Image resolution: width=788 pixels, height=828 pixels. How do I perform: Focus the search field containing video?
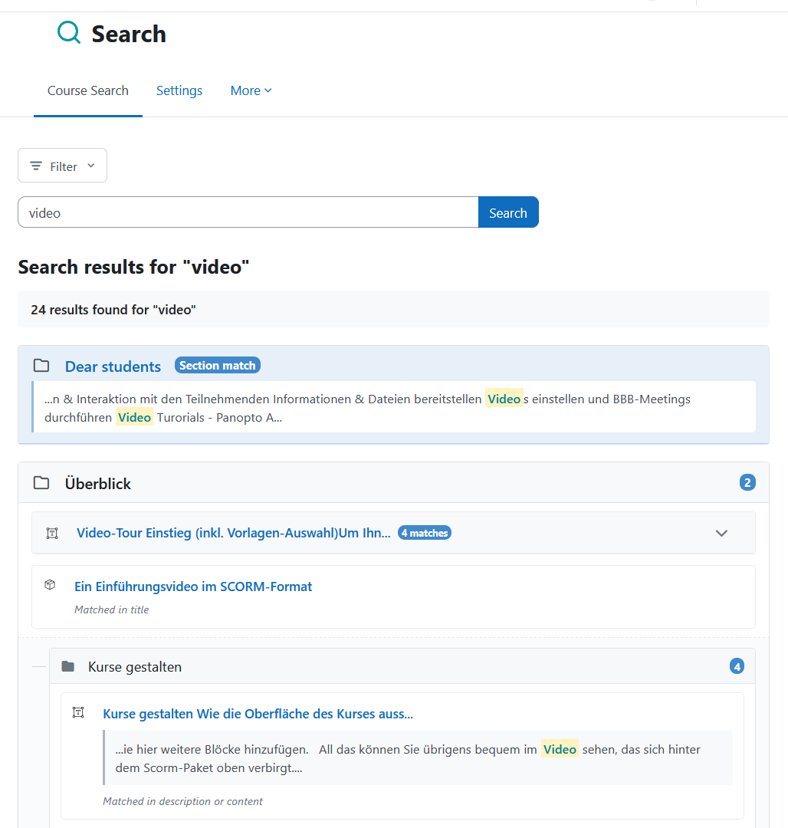(248, 212)
